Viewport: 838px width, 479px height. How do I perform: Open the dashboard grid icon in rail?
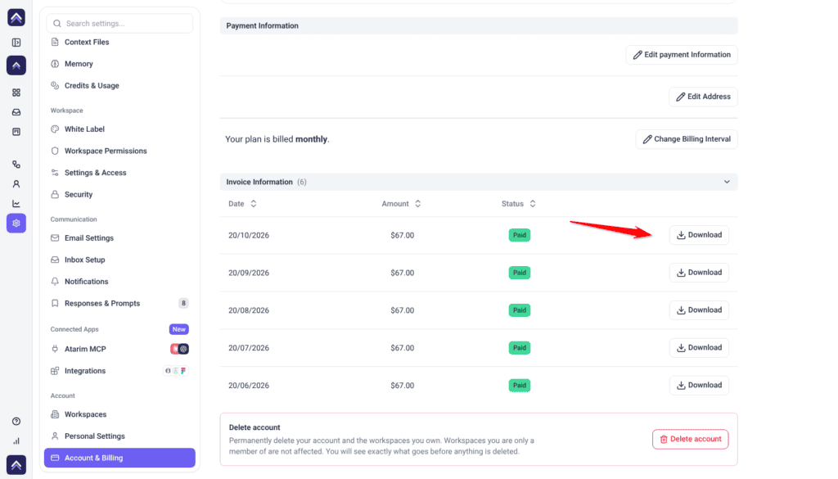point(16,93)
